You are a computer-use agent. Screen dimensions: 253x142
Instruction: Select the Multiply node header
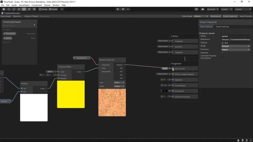(34, 84)
